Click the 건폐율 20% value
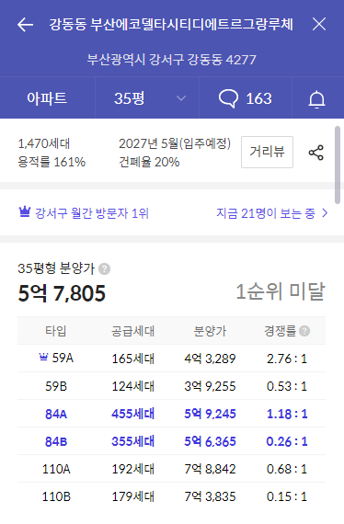The width and height of the screenshot is (344, 524). click(x=149, y=162)
